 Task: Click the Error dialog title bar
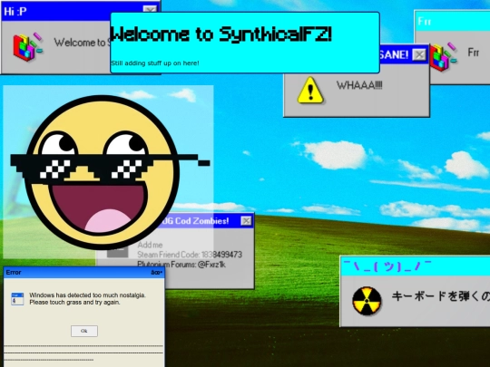pos(83,273)
